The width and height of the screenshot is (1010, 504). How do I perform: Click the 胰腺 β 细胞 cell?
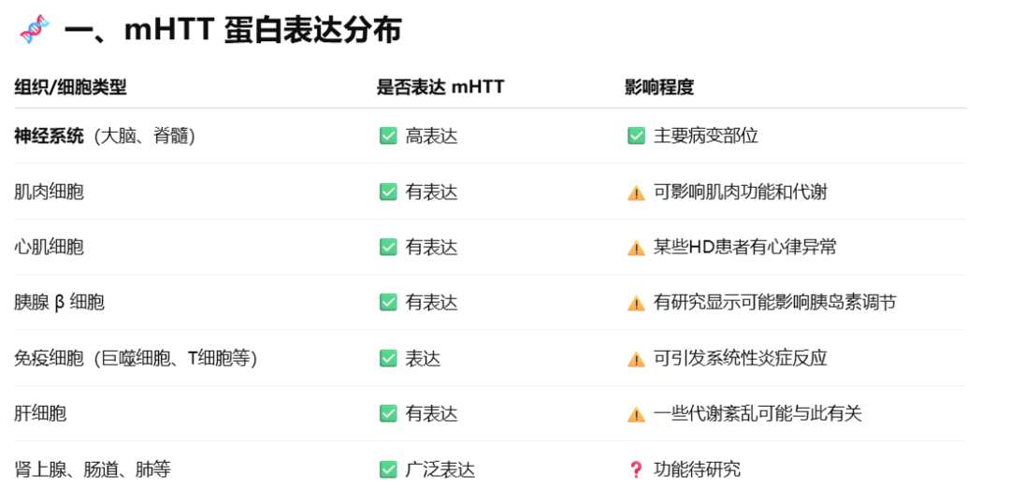point(59,303)
